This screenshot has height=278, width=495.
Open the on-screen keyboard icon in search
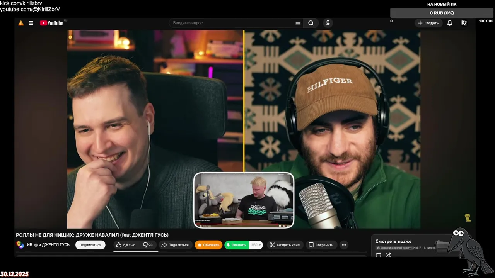pyautogui.click(x=298, y=23)
